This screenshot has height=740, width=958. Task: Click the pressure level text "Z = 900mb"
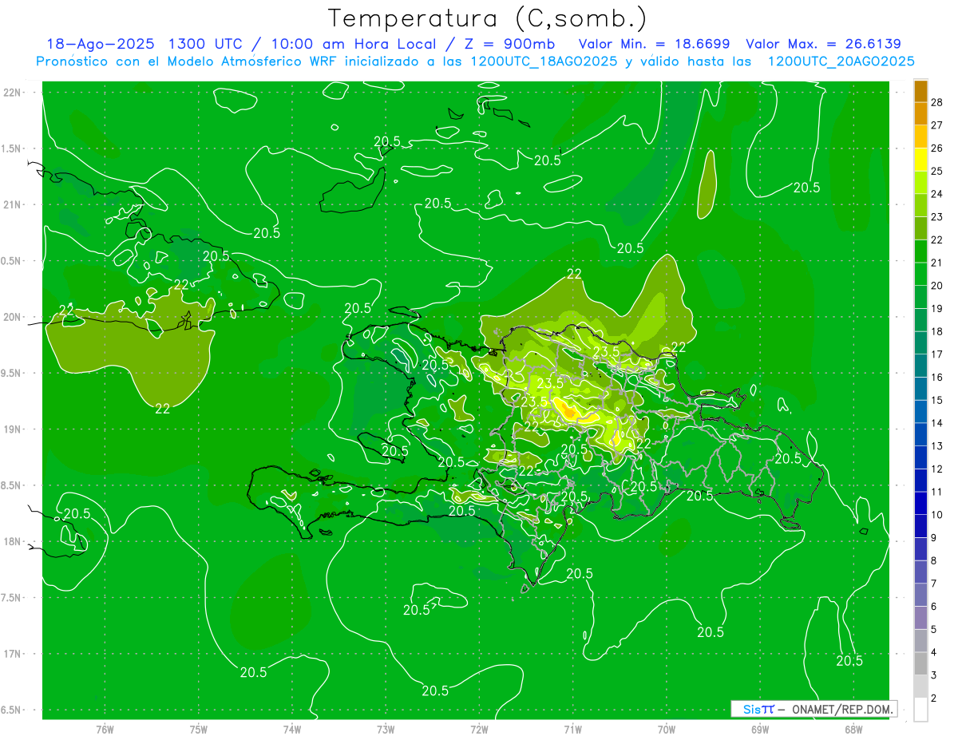click(x=510, y=44)
